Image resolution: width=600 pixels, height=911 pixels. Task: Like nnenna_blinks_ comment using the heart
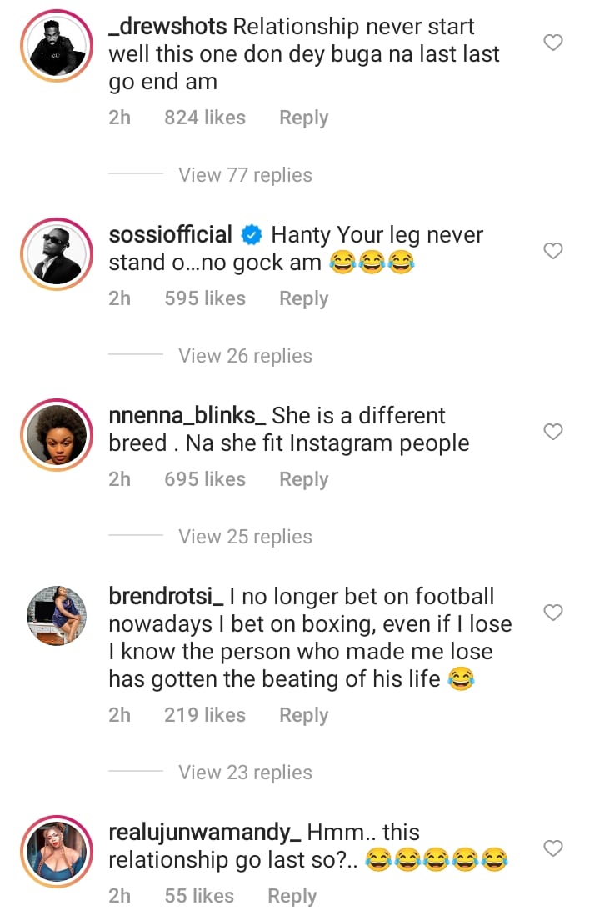tap(552, 432)
